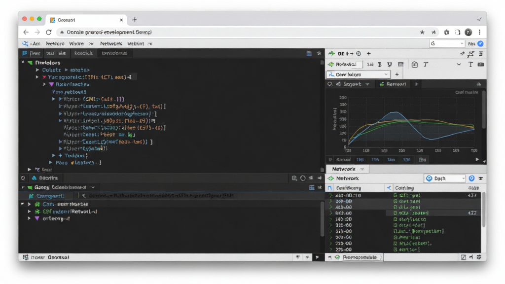This screenshot has width=505, height=284.
Task: Click the plus beside Ceer tolors dropdown
Action: tap(397, 74)
